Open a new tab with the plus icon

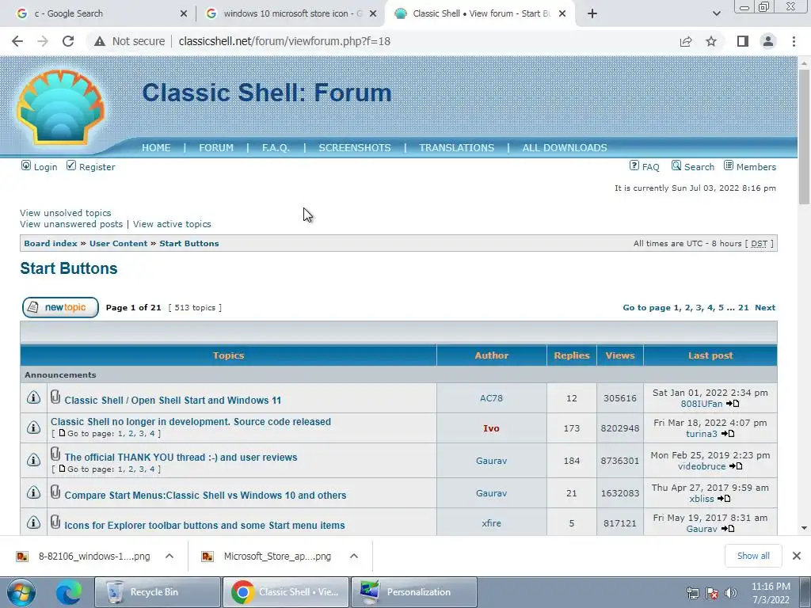592,13
